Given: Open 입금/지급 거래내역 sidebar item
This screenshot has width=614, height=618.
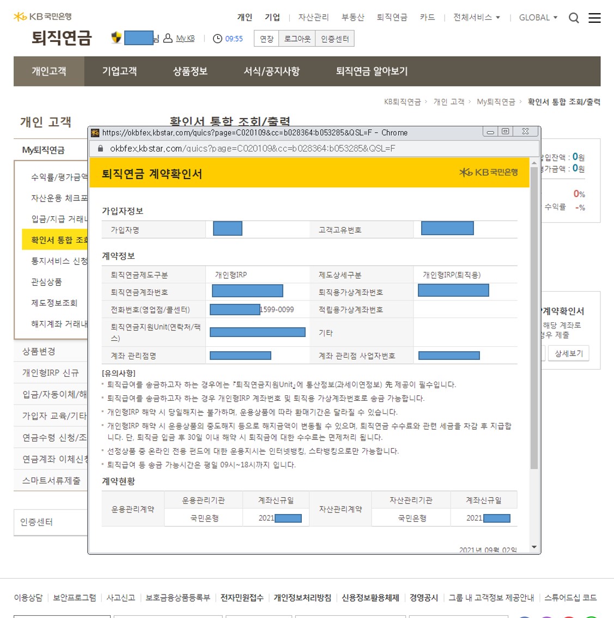Looking at the screenshot, I should click(59, 219).
